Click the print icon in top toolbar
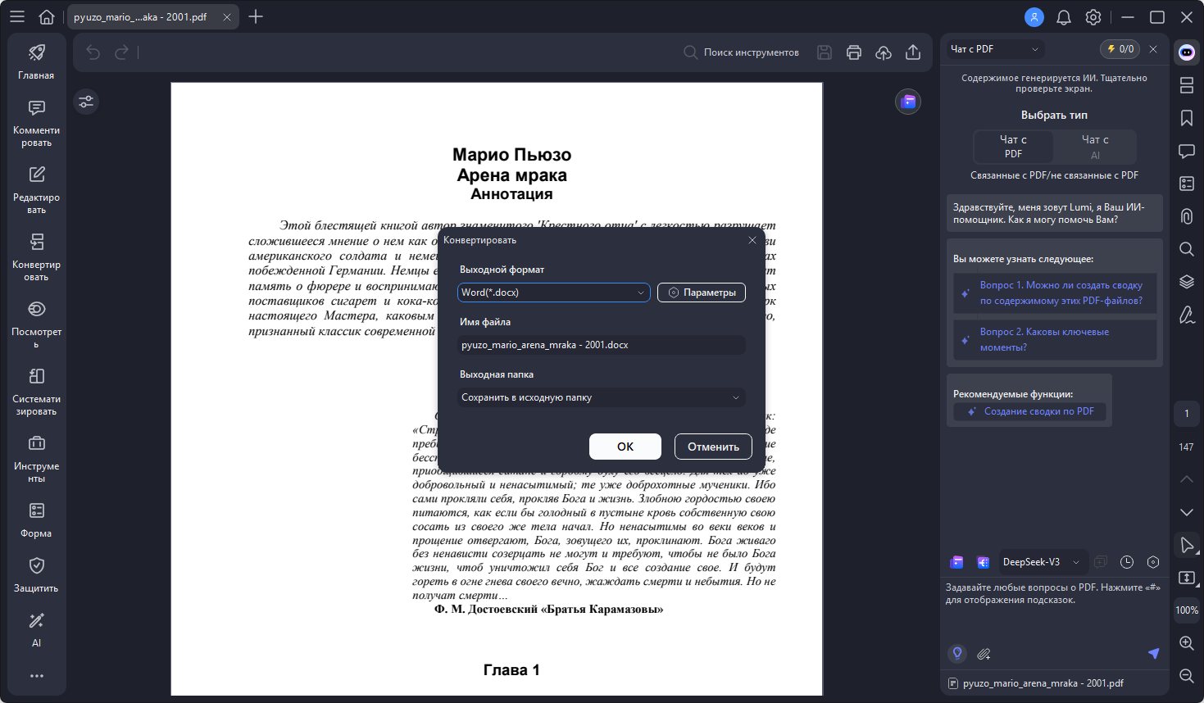Image resolution: width=1204 pixels, height=703 pixels. (854, 52)
